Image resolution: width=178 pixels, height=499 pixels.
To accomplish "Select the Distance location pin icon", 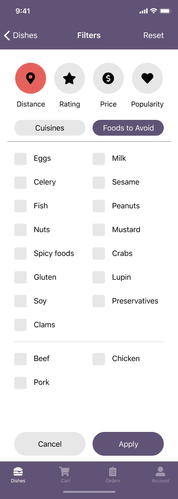I will (30, 78).
